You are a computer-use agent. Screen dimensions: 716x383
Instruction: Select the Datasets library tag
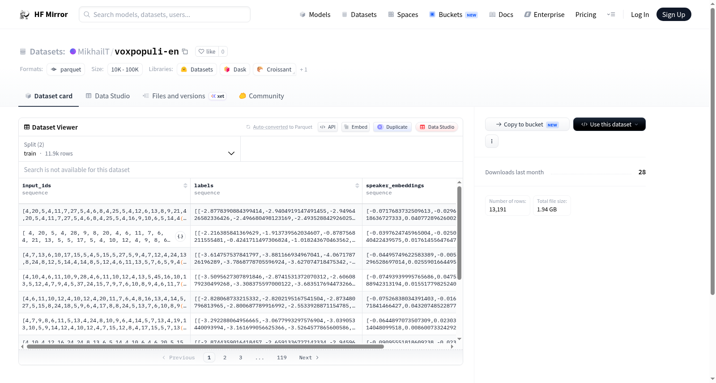click(197, 69)
